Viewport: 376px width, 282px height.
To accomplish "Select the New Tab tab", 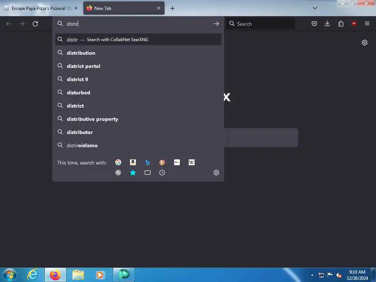I will pyautogui.click(x=124, y=8).
